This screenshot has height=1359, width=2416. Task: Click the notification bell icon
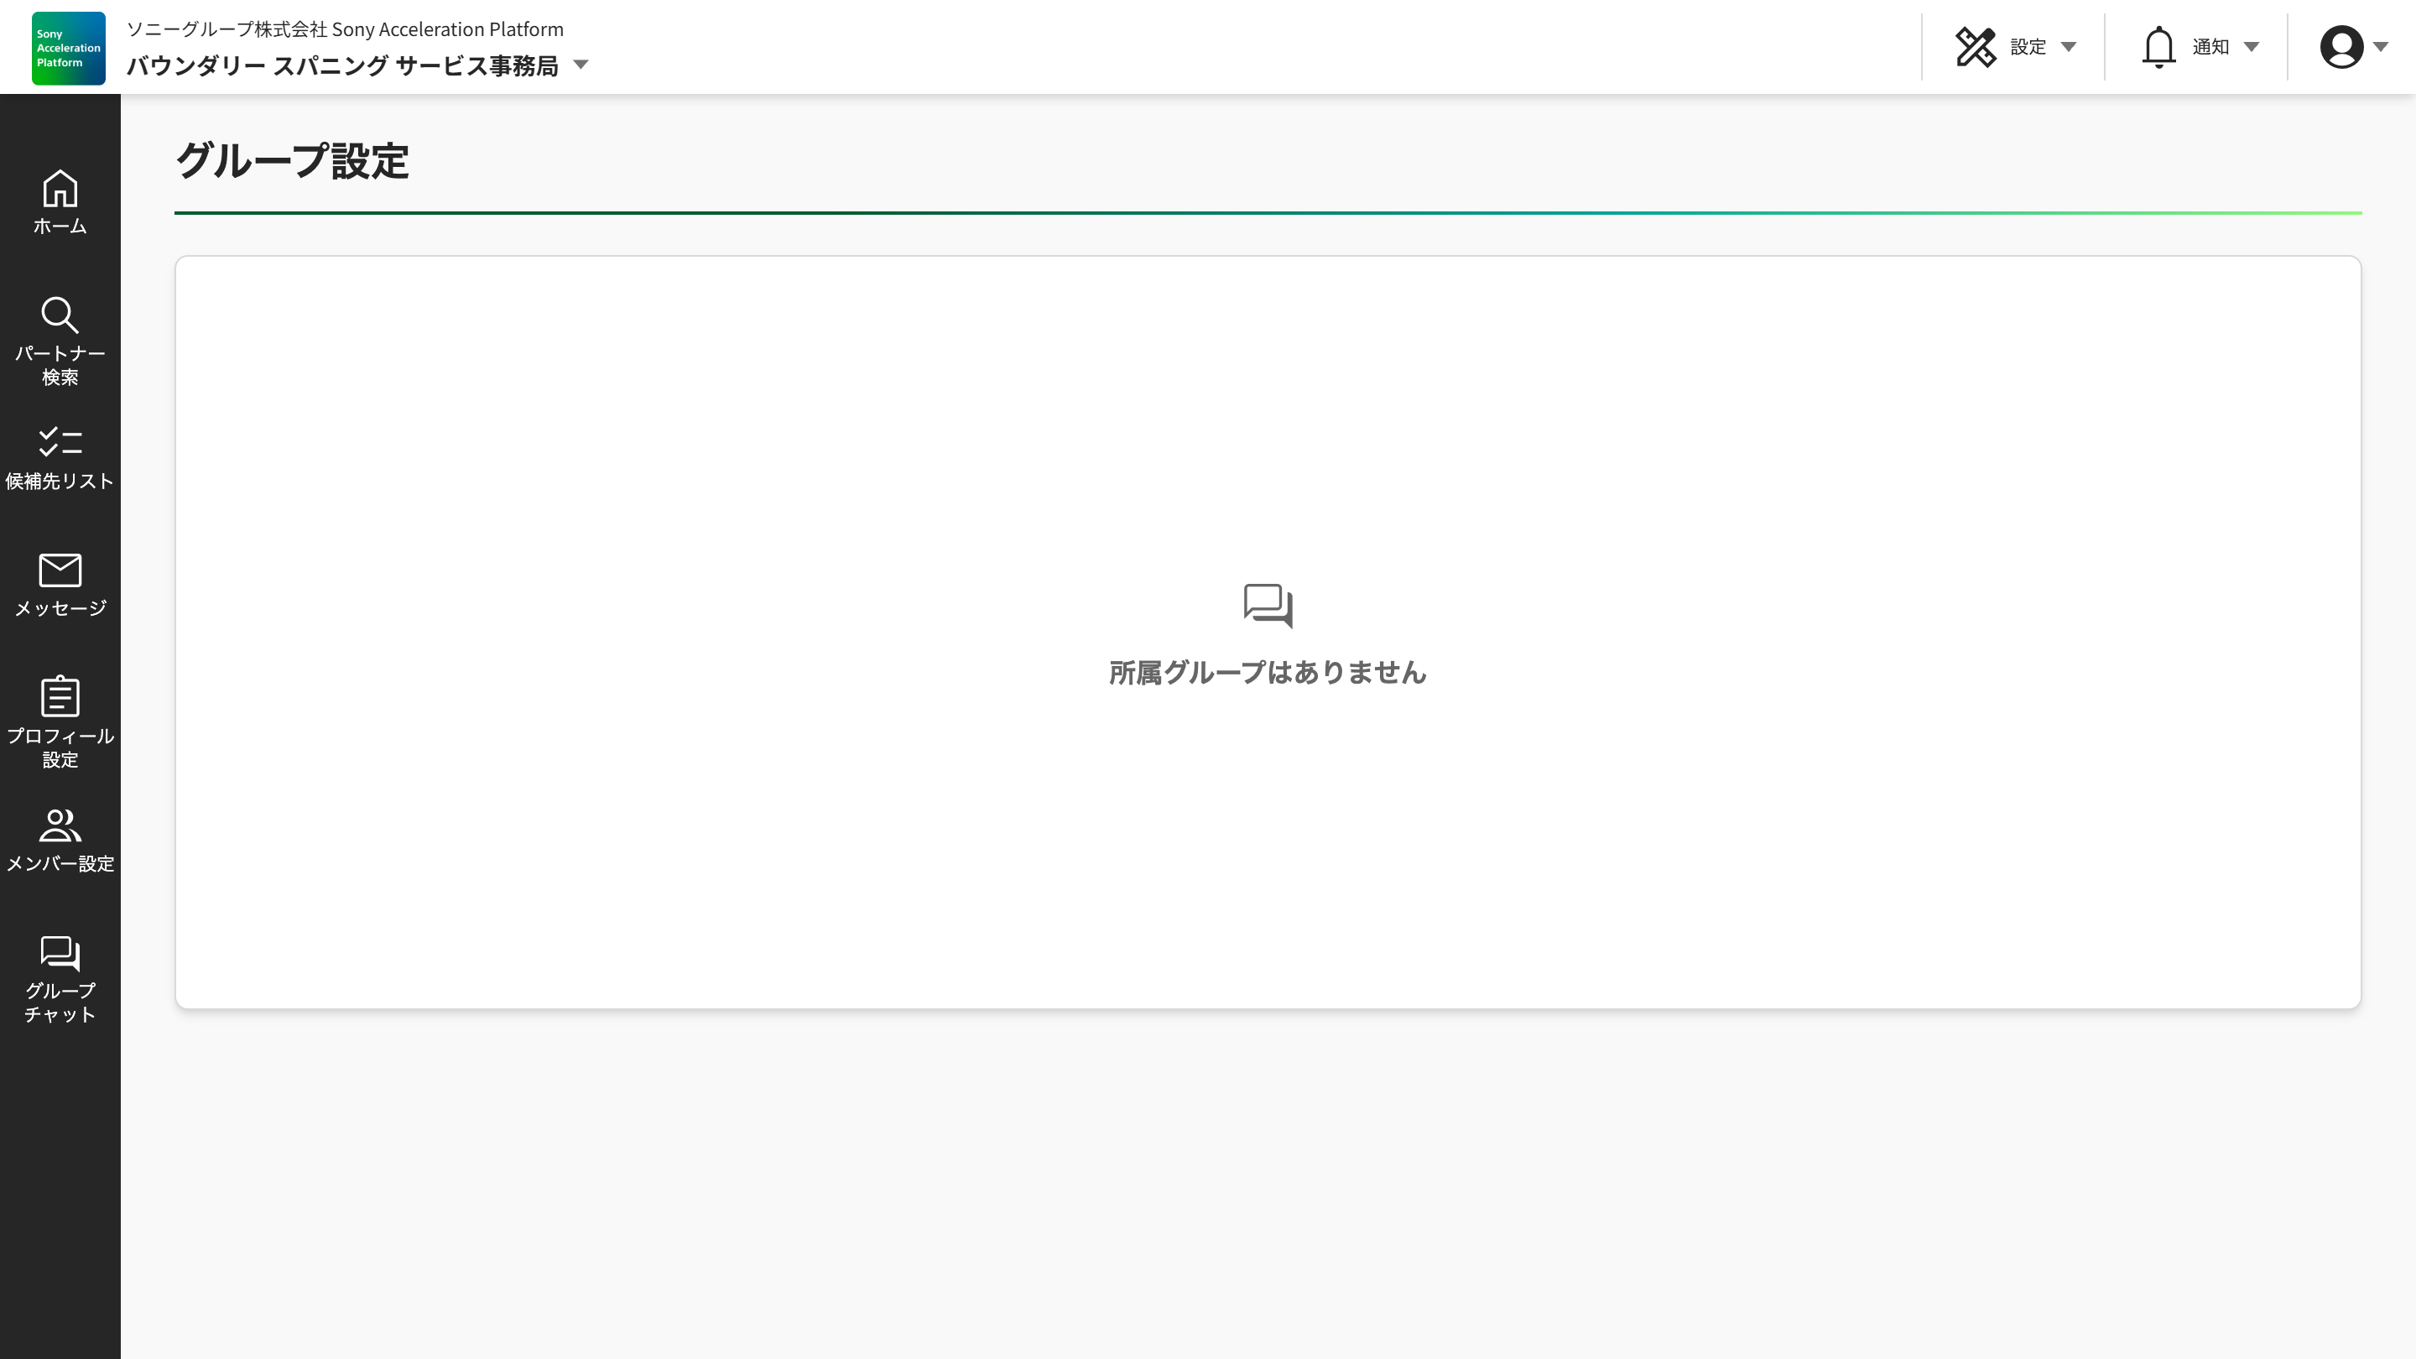(2158, 47)
